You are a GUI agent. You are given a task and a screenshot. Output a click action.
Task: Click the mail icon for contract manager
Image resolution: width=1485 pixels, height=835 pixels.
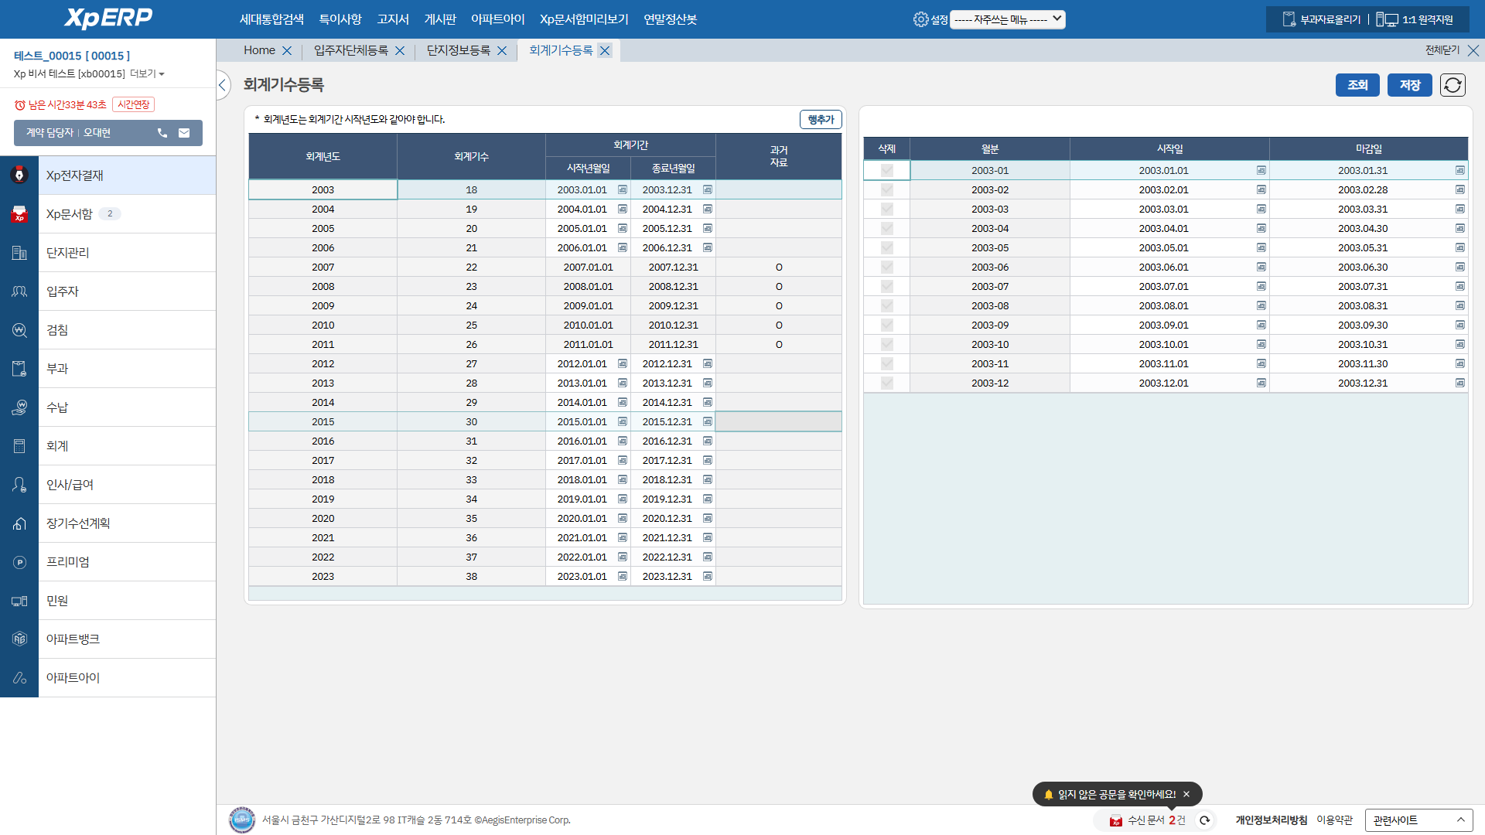tap(184, 133)
